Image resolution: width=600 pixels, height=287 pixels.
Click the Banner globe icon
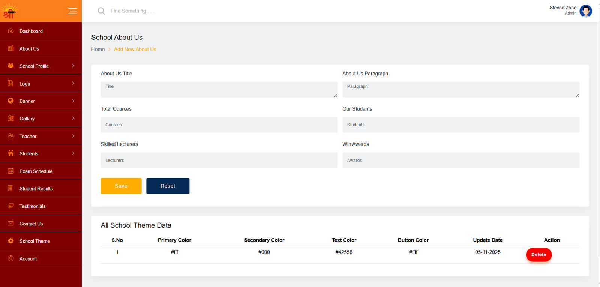click(x=11, y=101)
